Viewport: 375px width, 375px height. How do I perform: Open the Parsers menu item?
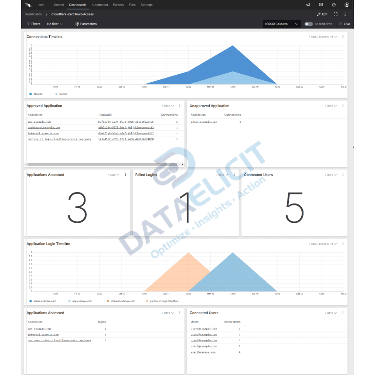coord(118,5)
